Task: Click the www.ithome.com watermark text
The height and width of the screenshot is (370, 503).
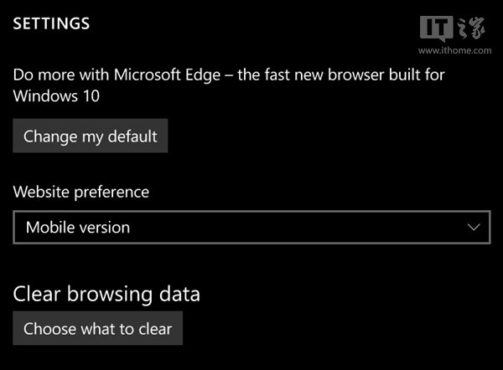Action: click(x=455, y=50)
